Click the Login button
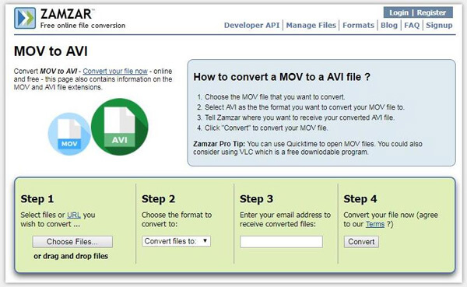467x287 pixels. pos(399,12)
